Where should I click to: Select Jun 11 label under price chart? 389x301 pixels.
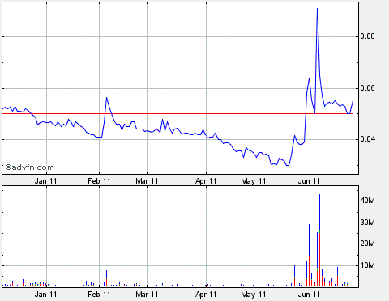tap(309, 181)
